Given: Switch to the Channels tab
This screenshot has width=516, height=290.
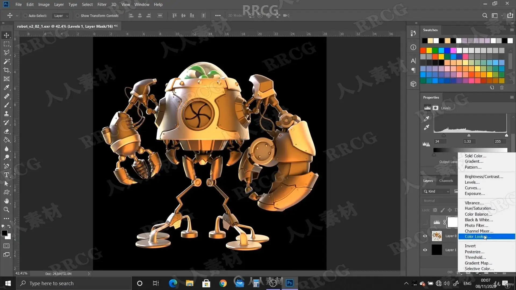Looking at the screenshot, I should point(446,181).
